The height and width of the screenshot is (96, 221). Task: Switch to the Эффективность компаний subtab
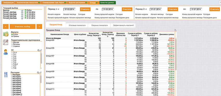click(123, 25)
